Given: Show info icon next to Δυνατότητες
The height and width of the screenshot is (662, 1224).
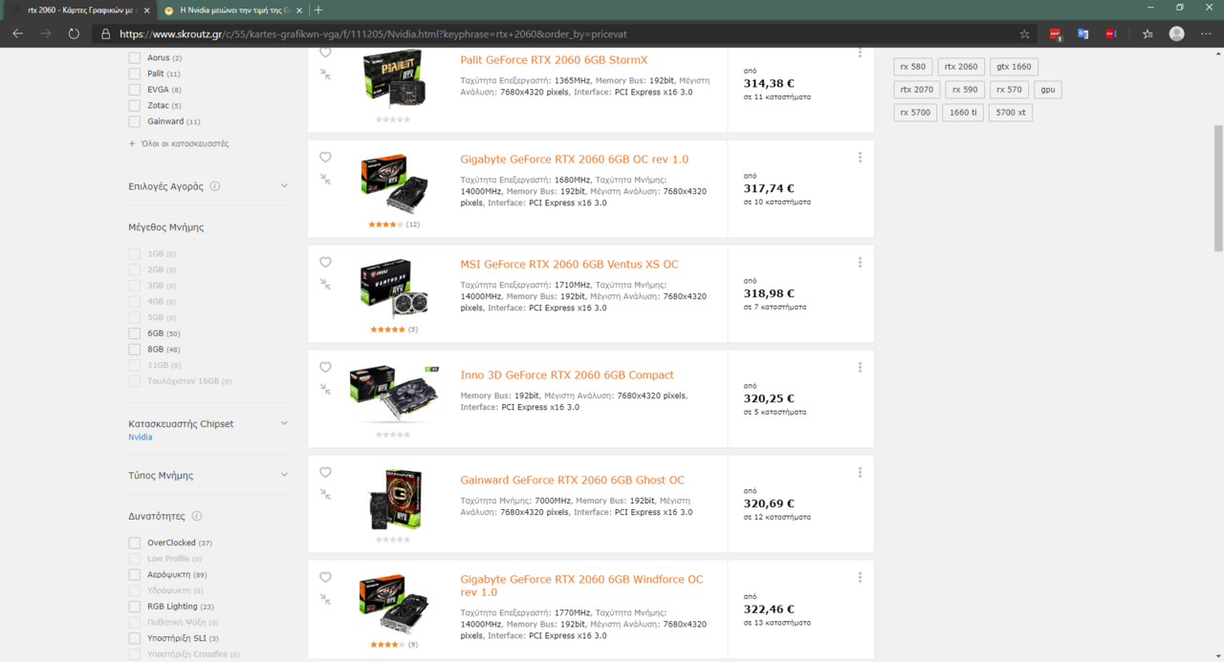Looking at the screenshot, I should pyautogui.click(x=197, y=516).
